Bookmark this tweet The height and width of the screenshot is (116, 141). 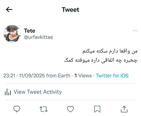pyautogui.click(x=97, y=109)
